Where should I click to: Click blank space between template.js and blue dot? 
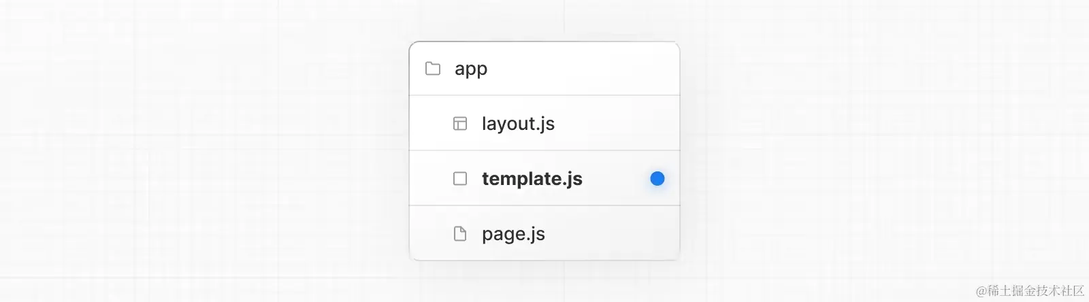[x=616, y=178]
